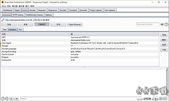Screen dimensions: 169x101
Task: Open the Project options tab
Action: pos(96,10)
